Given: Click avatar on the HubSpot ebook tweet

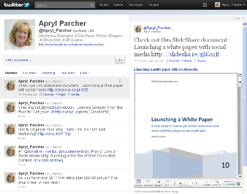Looking at the screenshot, I should coord(10,107).
